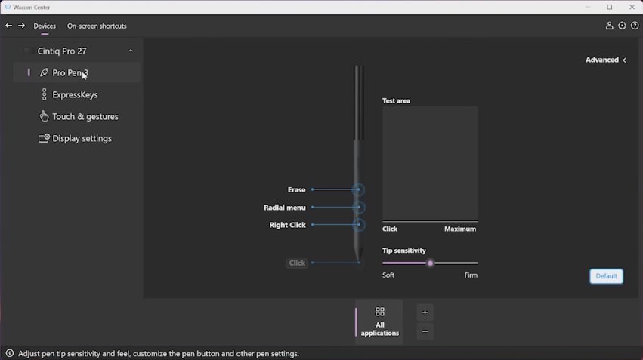This screenshot has height=360, width=643.
Task: Select All applications profile
Action: tap(379, 322)
